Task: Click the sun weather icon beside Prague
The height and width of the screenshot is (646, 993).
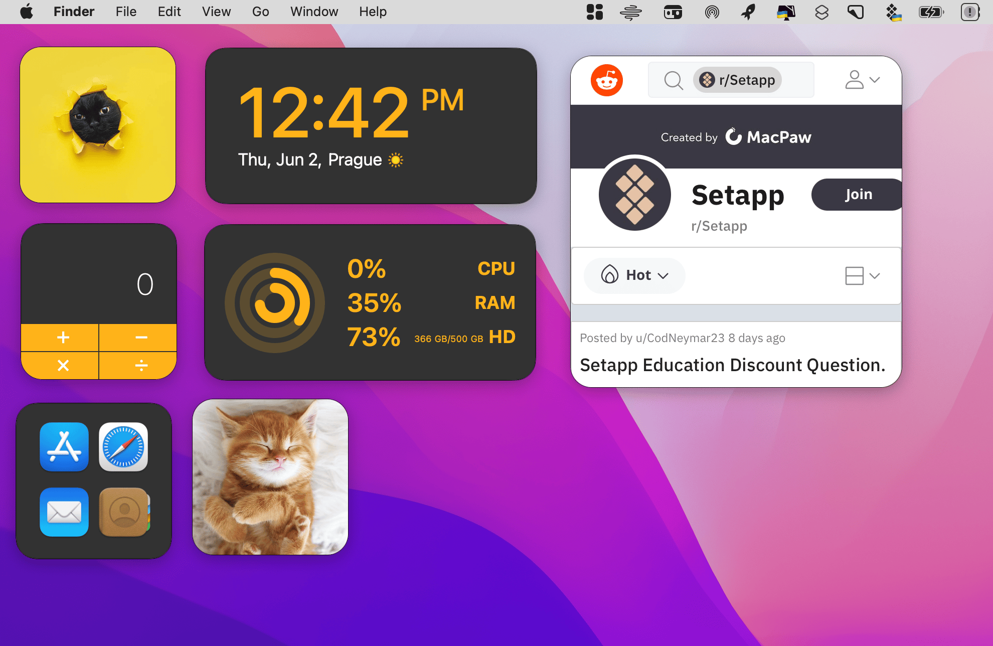Action: [x=396, y=160]
